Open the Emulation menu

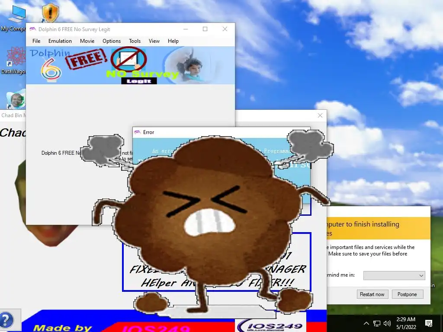tap(60, 41)
